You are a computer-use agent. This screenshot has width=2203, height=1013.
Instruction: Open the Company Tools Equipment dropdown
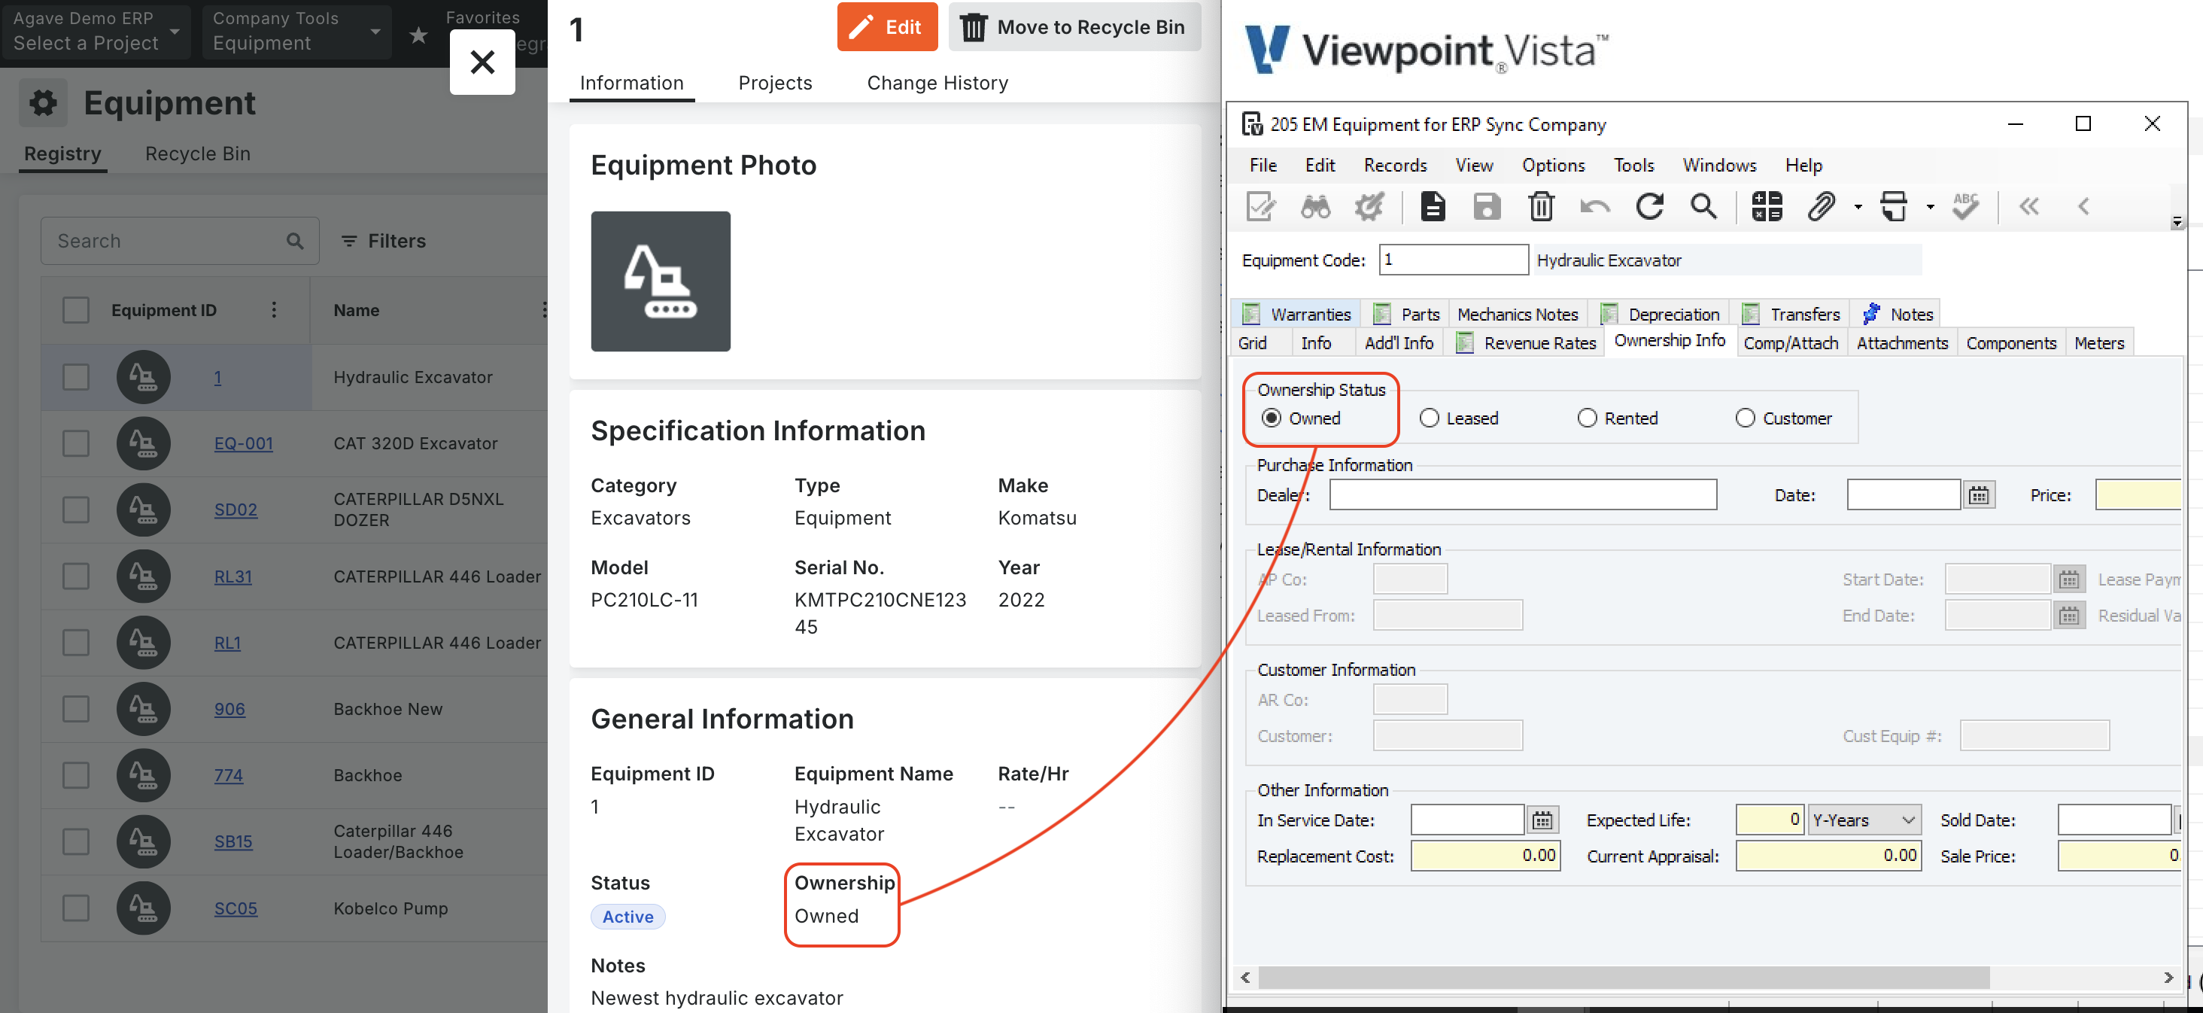(x=296, y=31)
